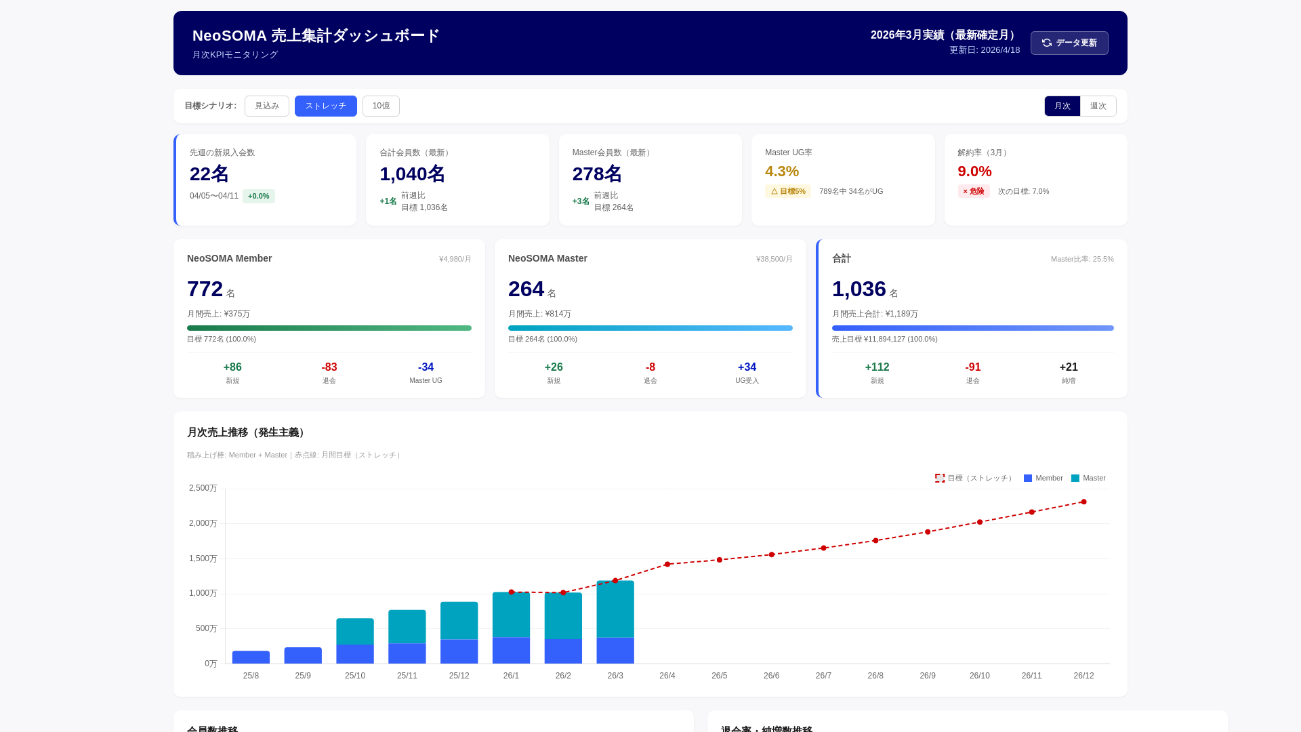The width and height of the screenshot is (1301, 732).
Task: Click the 解約率 9.0% value
Action: 974,171
